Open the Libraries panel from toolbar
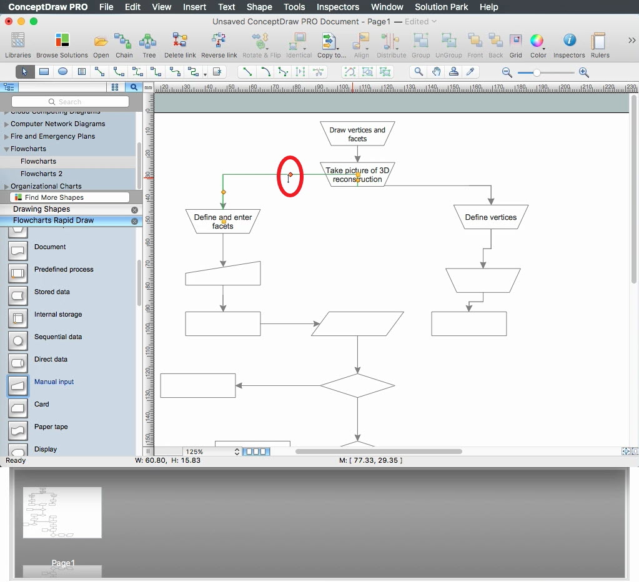639x582 pixels. point(18,42)
